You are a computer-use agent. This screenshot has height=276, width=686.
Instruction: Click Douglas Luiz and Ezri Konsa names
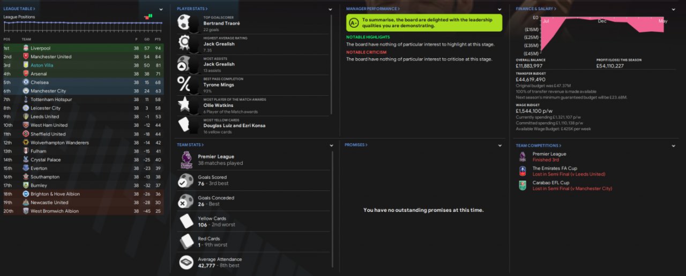coord(234,126)
